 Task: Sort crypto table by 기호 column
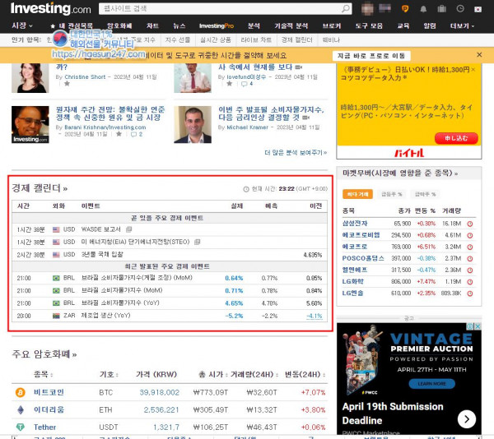[x=109, y=374]
